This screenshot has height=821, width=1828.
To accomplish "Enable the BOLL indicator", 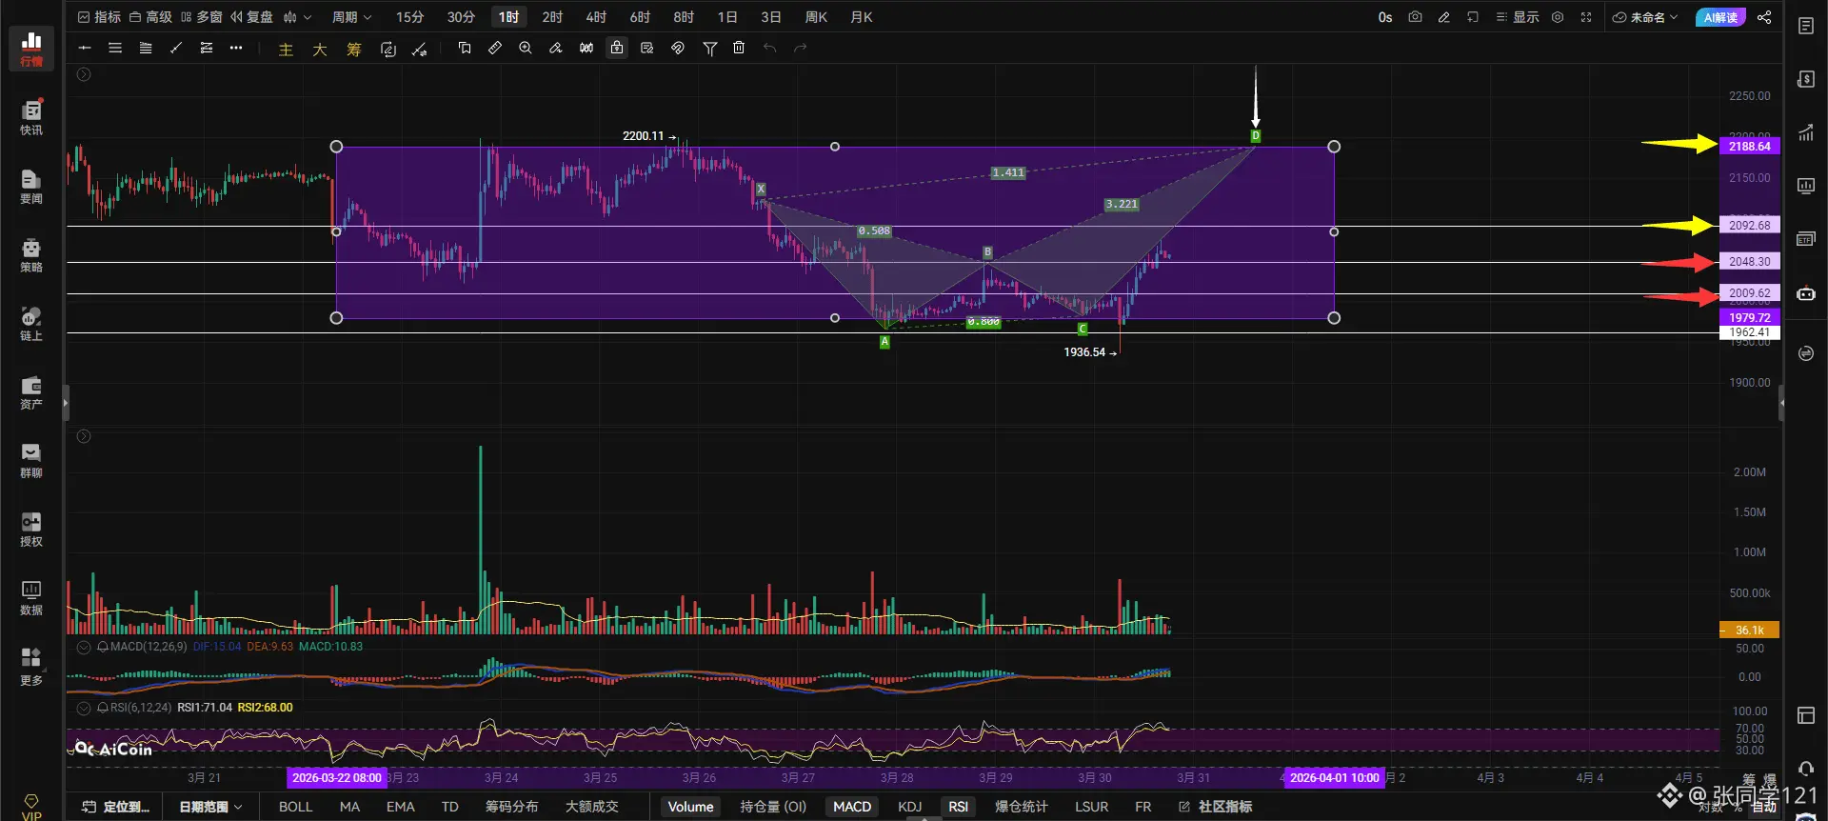I will (x=295, y=807).
